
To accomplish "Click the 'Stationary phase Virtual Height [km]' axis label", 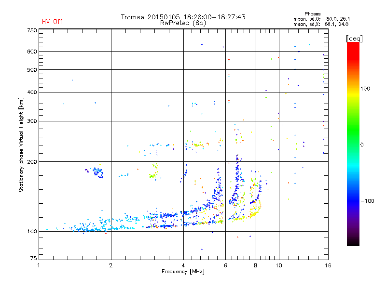I will [x=21, y=145].
